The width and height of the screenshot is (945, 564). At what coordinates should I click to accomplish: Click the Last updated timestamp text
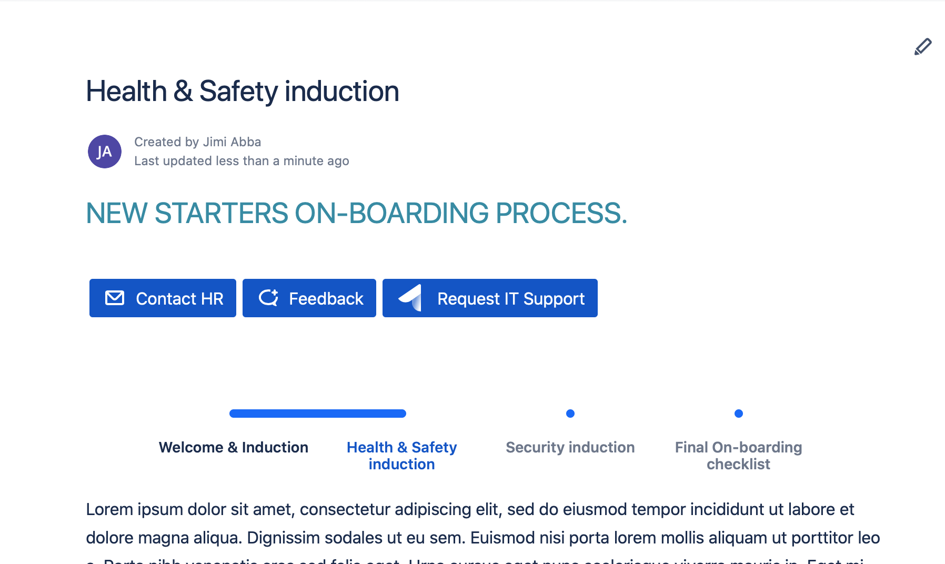click(x=242, y=161)
